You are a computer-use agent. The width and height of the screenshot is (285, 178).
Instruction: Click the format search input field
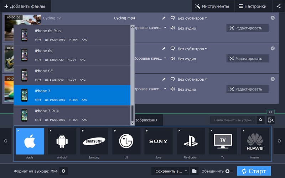click(233, 120)
